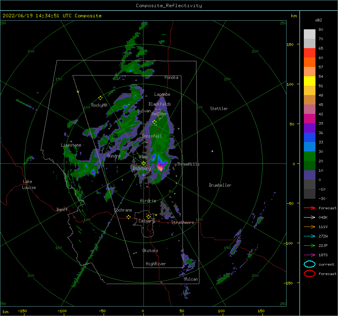
Task: Click the Sundre town label
Action: tap(114, 156)
